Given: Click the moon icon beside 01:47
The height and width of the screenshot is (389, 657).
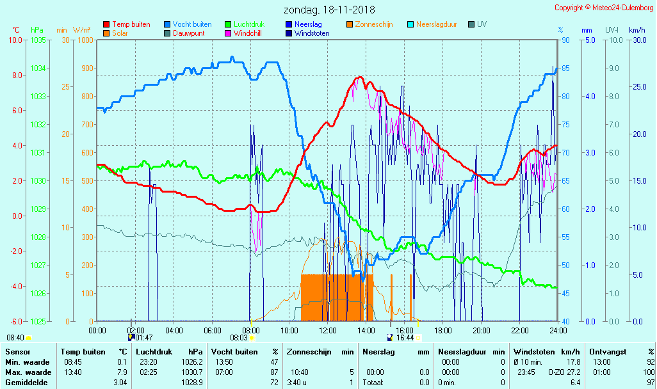Looking at the screenshot, I should [x=131, y=337].
